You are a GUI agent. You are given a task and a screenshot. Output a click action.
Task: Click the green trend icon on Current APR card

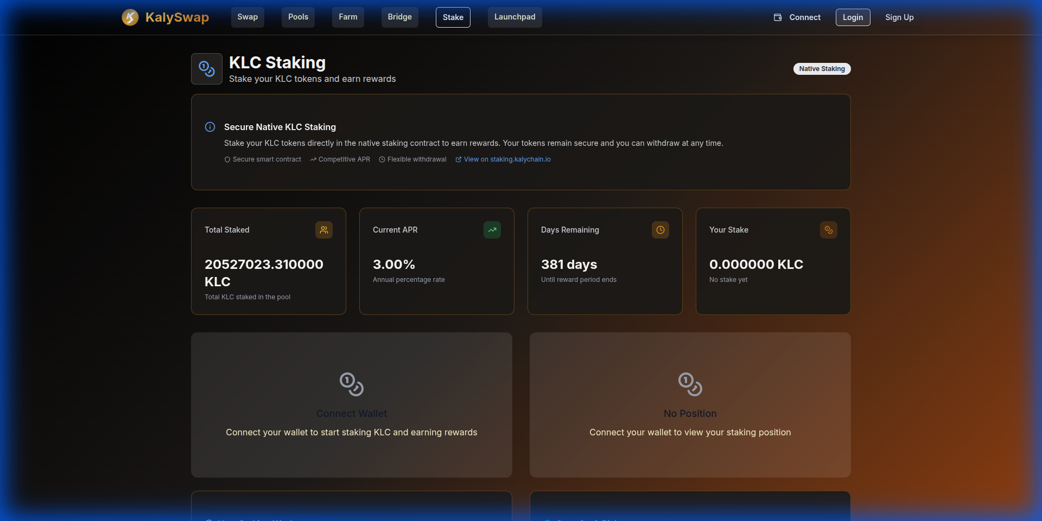492,230
